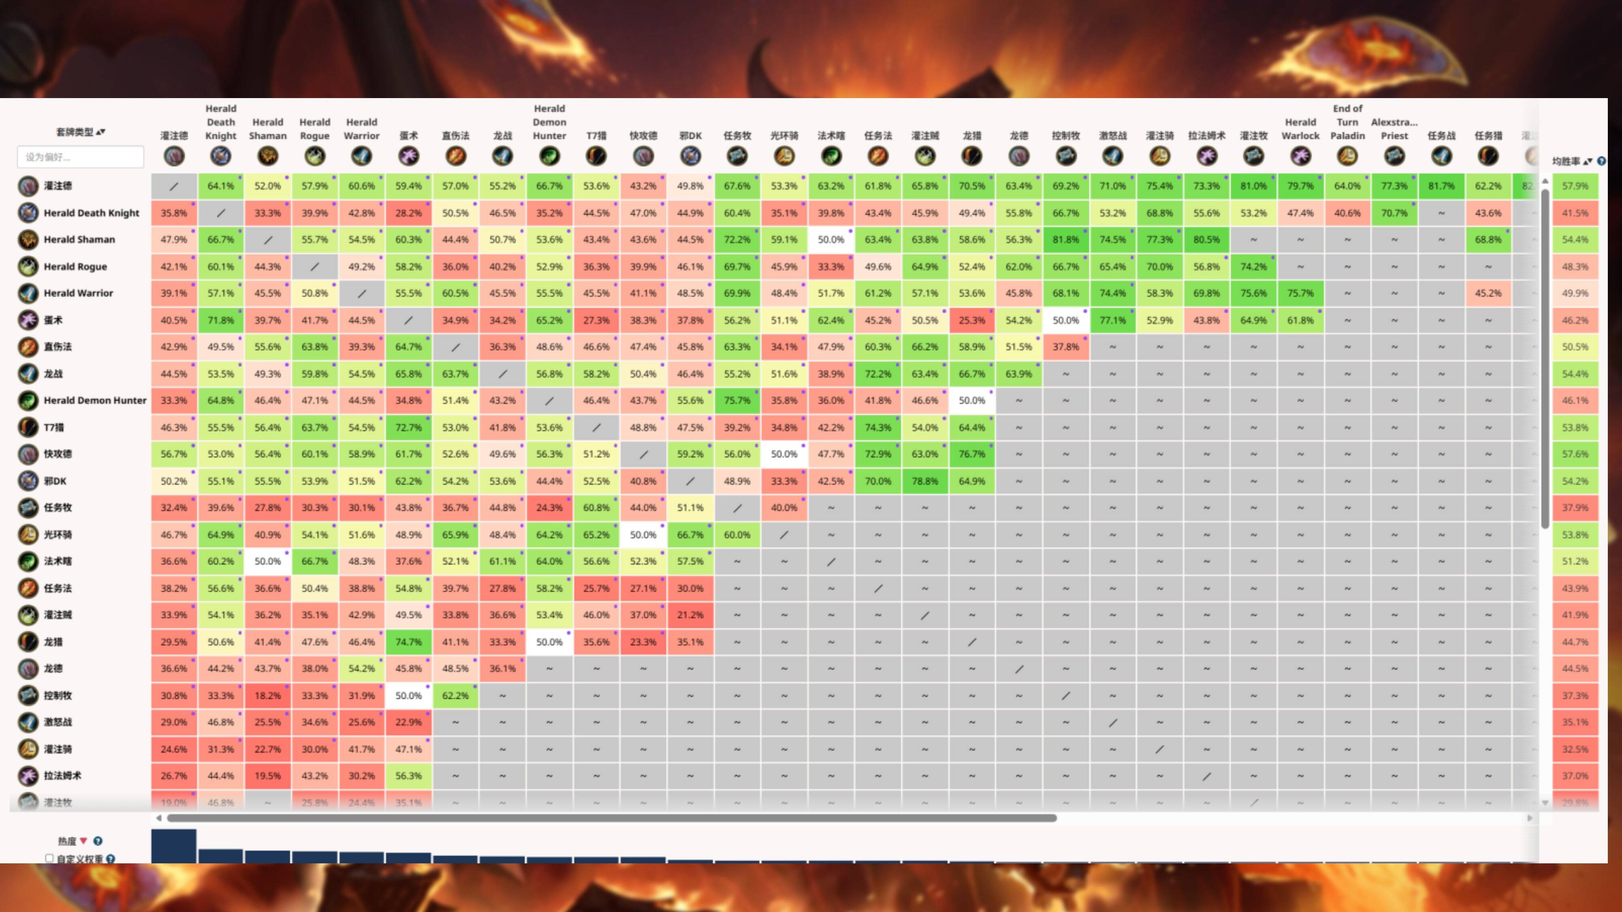
Task: Click Herald Shaman row icon
Action: pyautogui.click(x=28, y=240)
